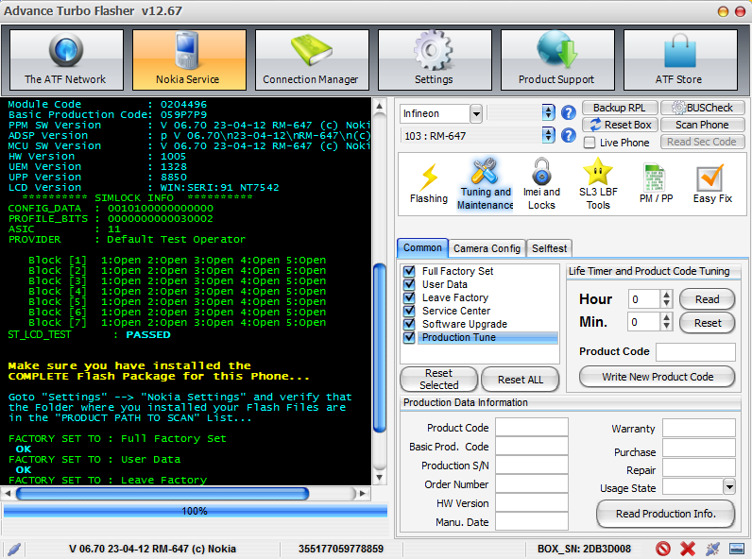
Task: Click the Backup RPL button
Action: click(620, 108)
